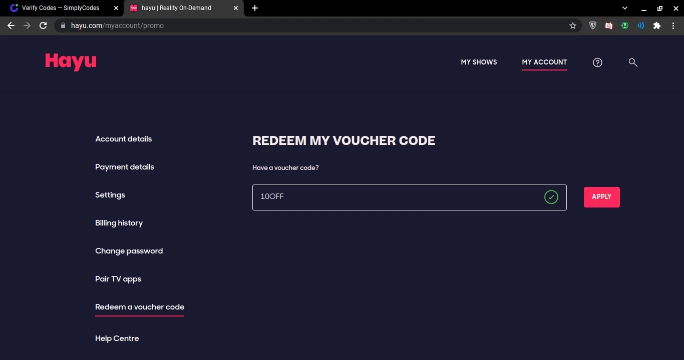Click the Hayu logo
The width and height of the screenshot is (684, 360).
coord(71,62)
